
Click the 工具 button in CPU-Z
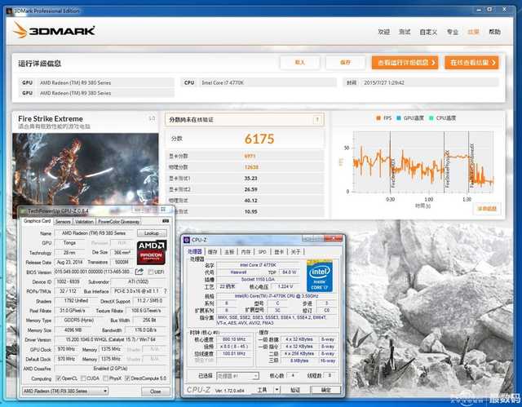coord(262,390)
